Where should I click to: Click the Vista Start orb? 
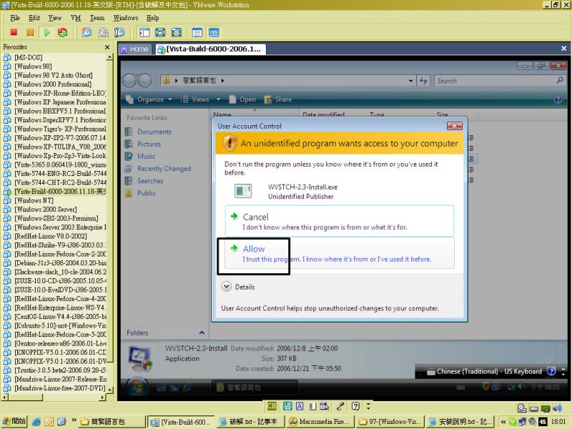pos(137,387)
